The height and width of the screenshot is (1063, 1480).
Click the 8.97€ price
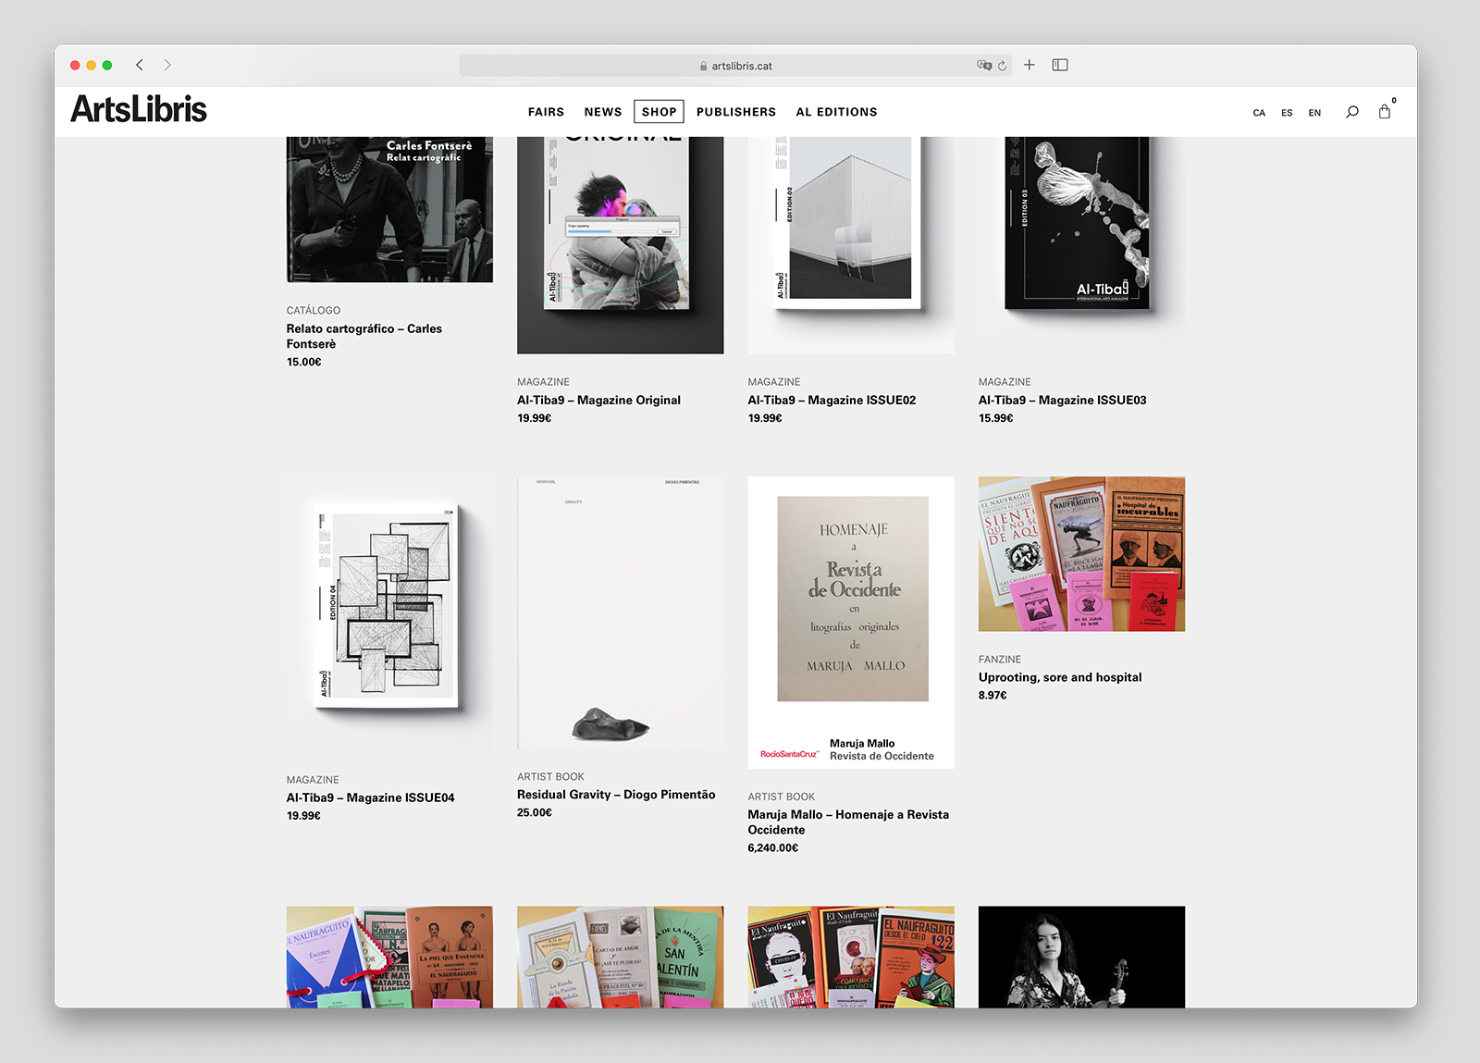[x=993, y=695]
